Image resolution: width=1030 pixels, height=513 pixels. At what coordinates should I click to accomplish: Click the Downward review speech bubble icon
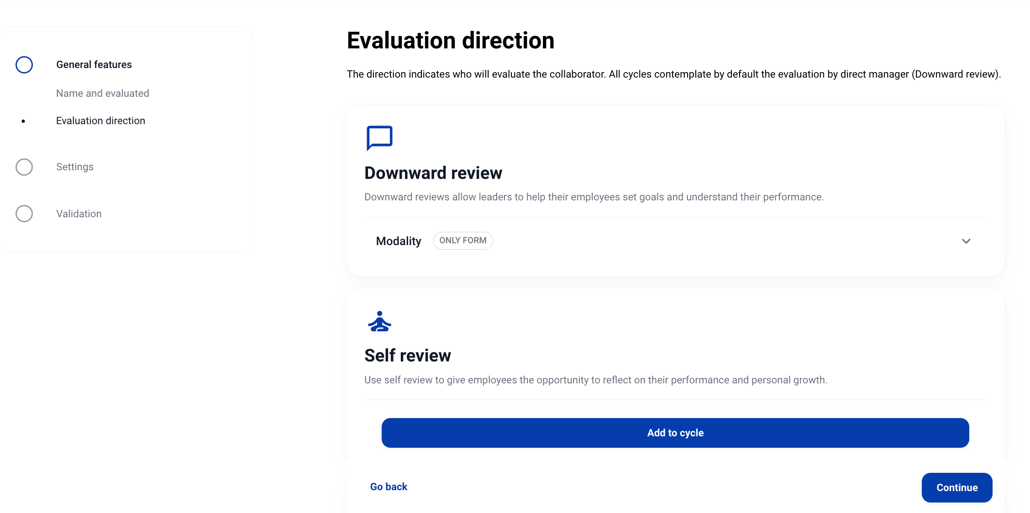tap(379, 137)
